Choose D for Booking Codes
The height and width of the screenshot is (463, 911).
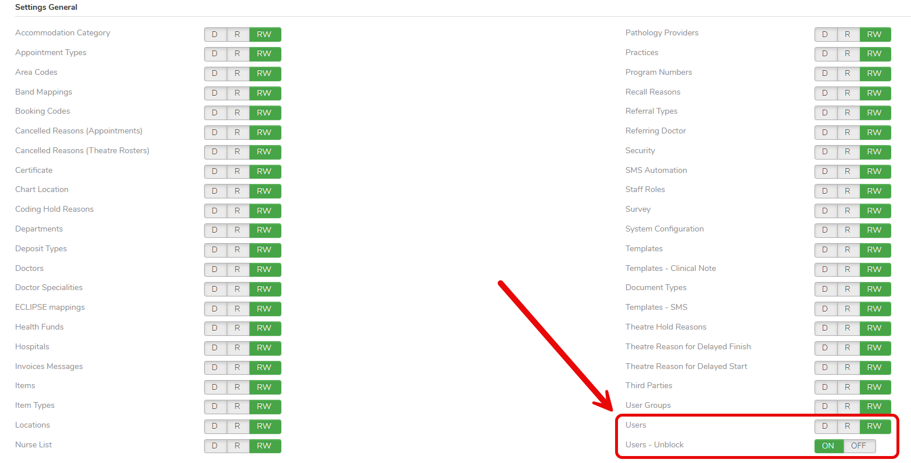pos(215,113)
